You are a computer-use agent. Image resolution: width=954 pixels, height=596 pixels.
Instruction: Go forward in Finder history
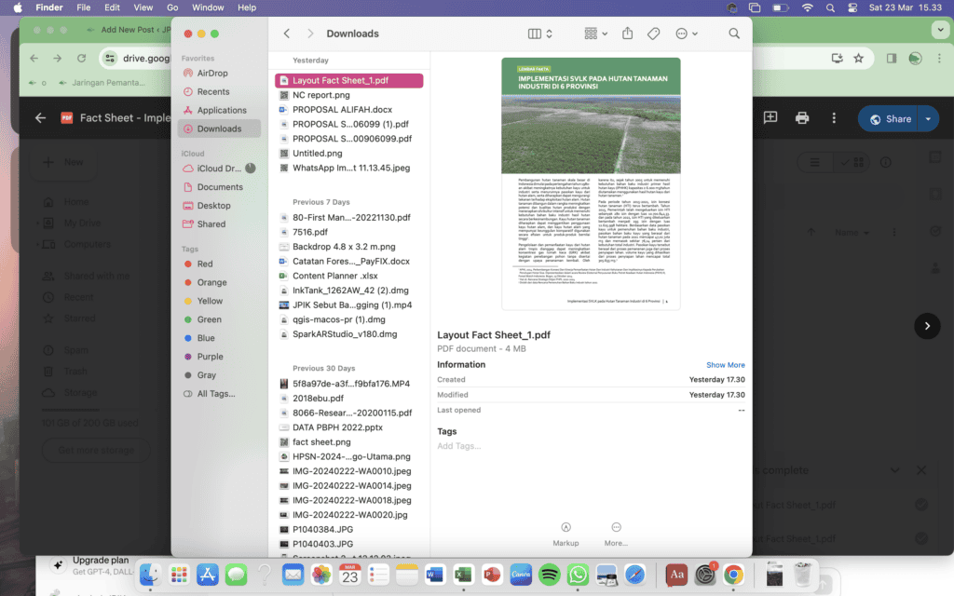click(x=310, y=34)
